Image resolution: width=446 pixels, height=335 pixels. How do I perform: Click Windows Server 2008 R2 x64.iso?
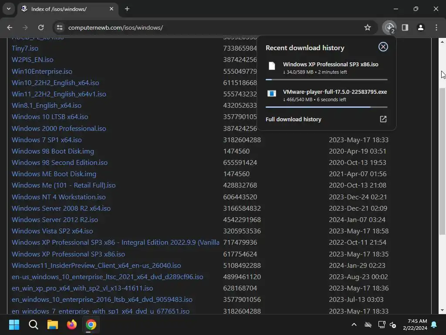(61, 208)
